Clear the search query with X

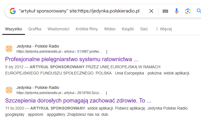point(151,11)
